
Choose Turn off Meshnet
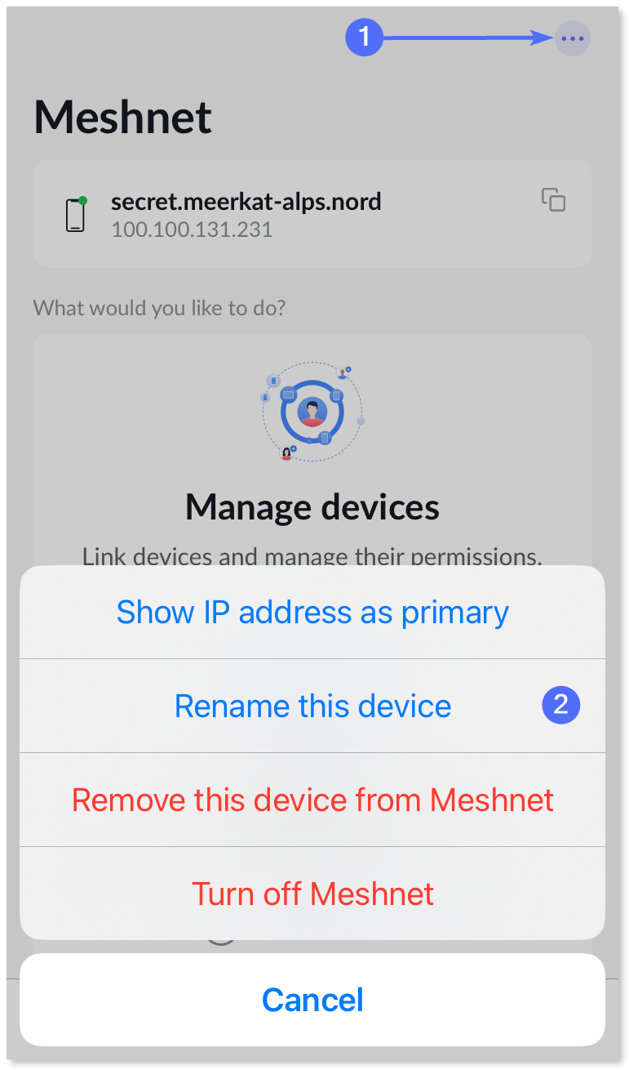[312, 894]
